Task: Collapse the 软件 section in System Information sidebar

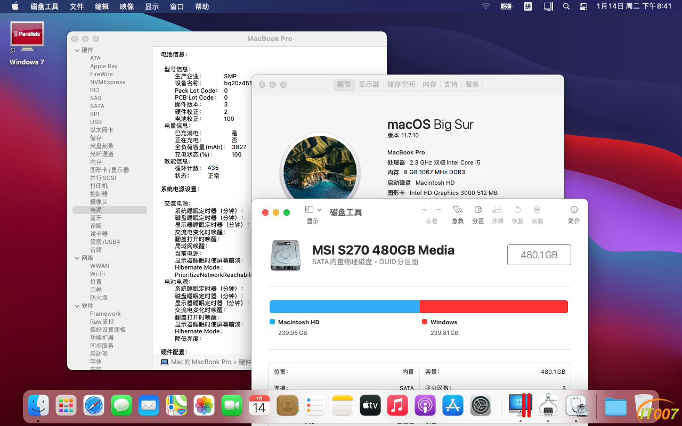Action: point(76,306)
